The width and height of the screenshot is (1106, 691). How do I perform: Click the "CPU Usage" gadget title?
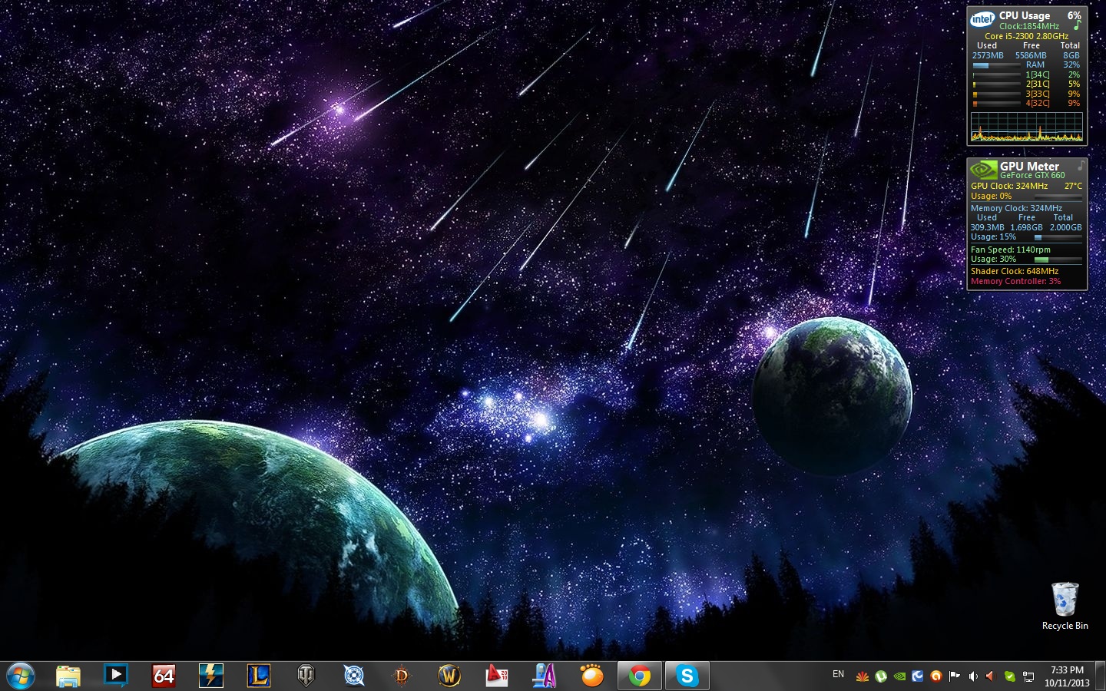[1025, 15]
